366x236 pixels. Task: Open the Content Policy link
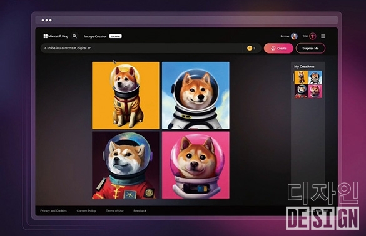[x=86, y=211]
